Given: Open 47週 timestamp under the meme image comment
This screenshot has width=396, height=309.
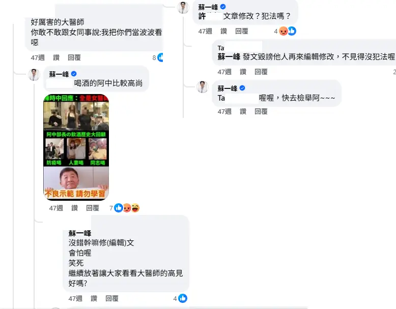Looking at the screenshot, I should 56,208.
